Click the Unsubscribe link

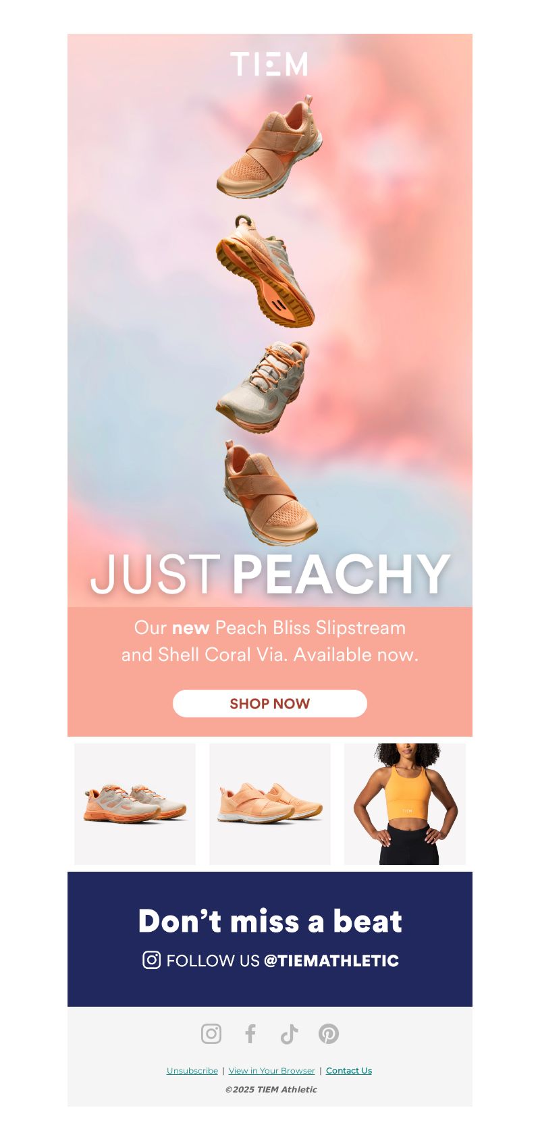click(x=192, y=1071)
